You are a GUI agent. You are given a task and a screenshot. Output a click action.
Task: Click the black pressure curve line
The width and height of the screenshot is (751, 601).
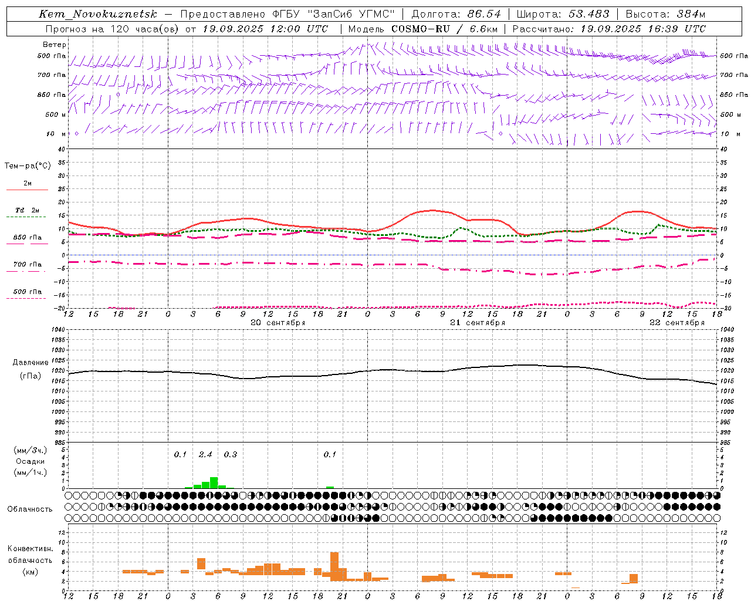(x=393, y=370)
